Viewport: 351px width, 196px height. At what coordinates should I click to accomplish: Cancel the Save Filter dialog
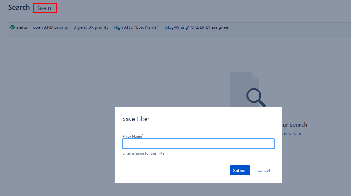coord(263,170)
